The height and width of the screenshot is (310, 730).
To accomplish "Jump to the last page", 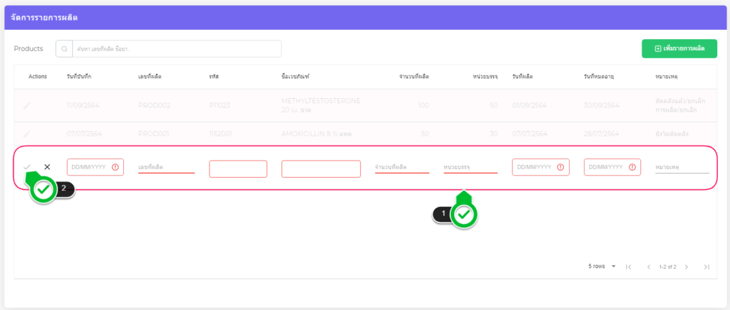I will point(706,267).
